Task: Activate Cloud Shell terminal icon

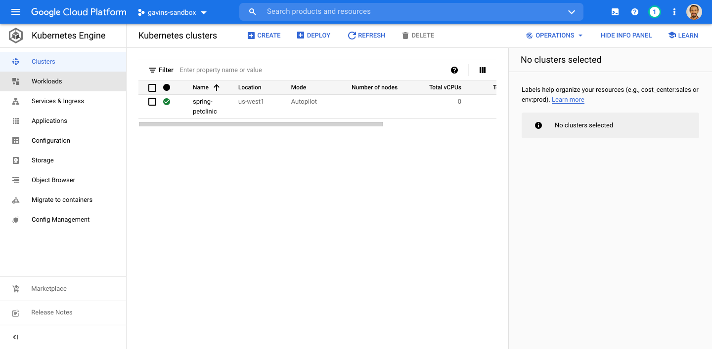Action: 615,11
